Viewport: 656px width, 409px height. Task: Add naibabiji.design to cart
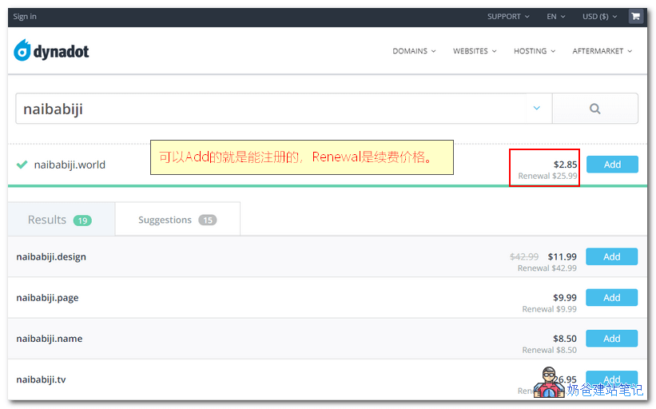point(611,256)
